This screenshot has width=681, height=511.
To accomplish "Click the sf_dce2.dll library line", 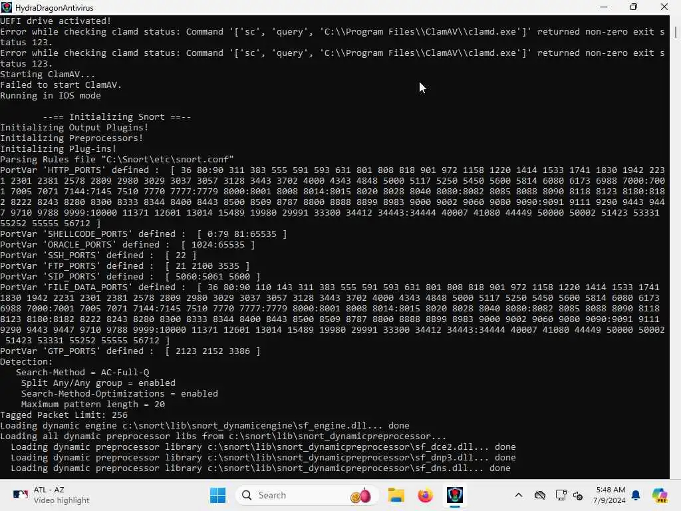I will pyautogui.click(x=263, y=446).
